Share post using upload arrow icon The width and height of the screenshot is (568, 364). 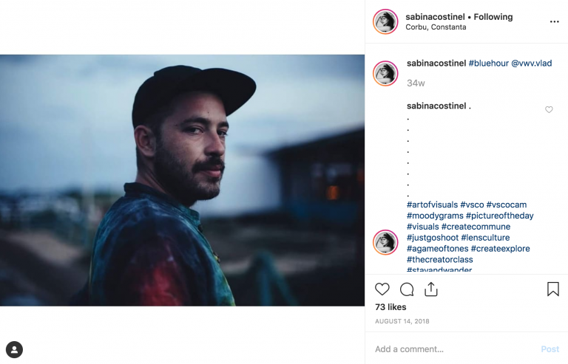pos(431,289)
